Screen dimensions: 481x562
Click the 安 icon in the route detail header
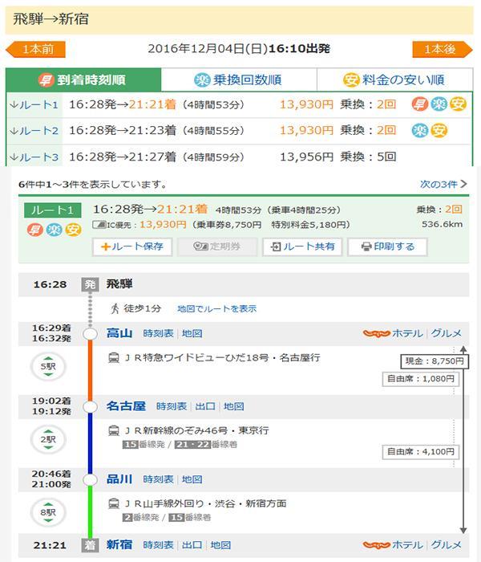[x=73, y=230]
